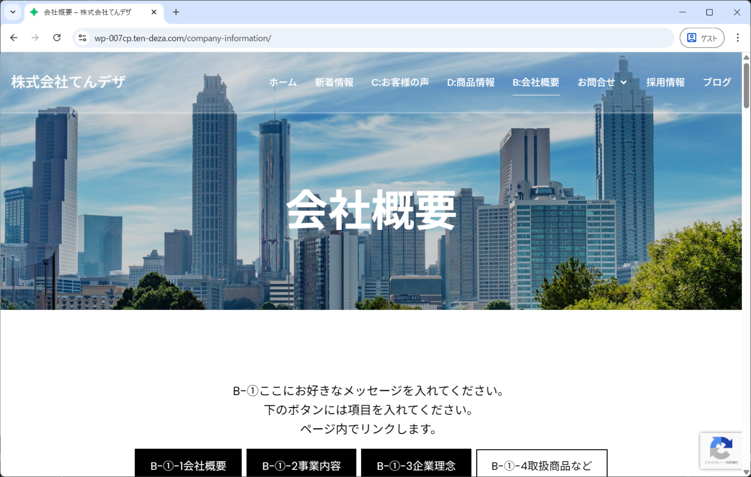Click the reCAPTCHA badge icon

pos(721,448)
